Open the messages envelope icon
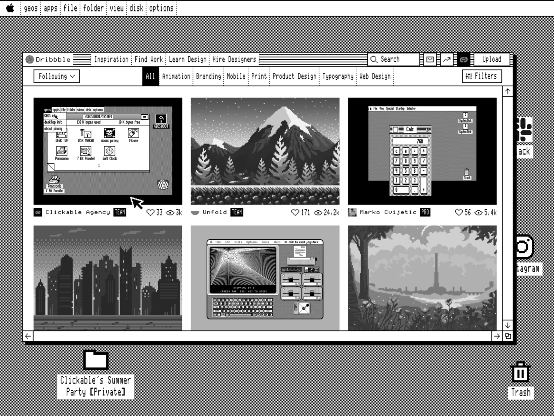 coord(430,60)
